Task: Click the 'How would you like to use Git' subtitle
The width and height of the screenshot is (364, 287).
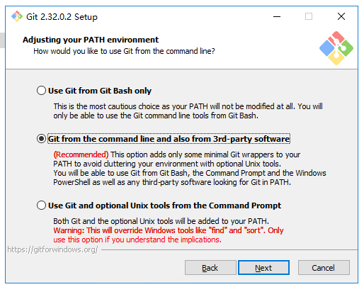Action: (124, 51)
